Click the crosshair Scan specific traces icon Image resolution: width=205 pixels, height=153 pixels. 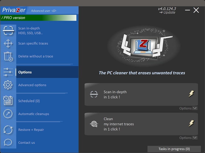(8, 43)
